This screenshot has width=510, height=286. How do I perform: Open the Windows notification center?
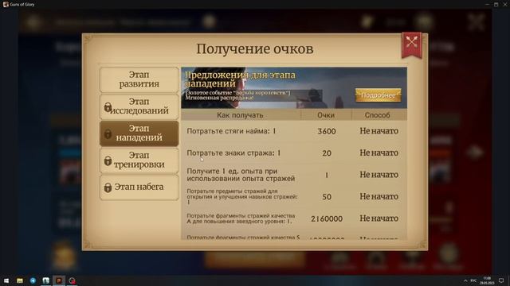tap(501, 280)
